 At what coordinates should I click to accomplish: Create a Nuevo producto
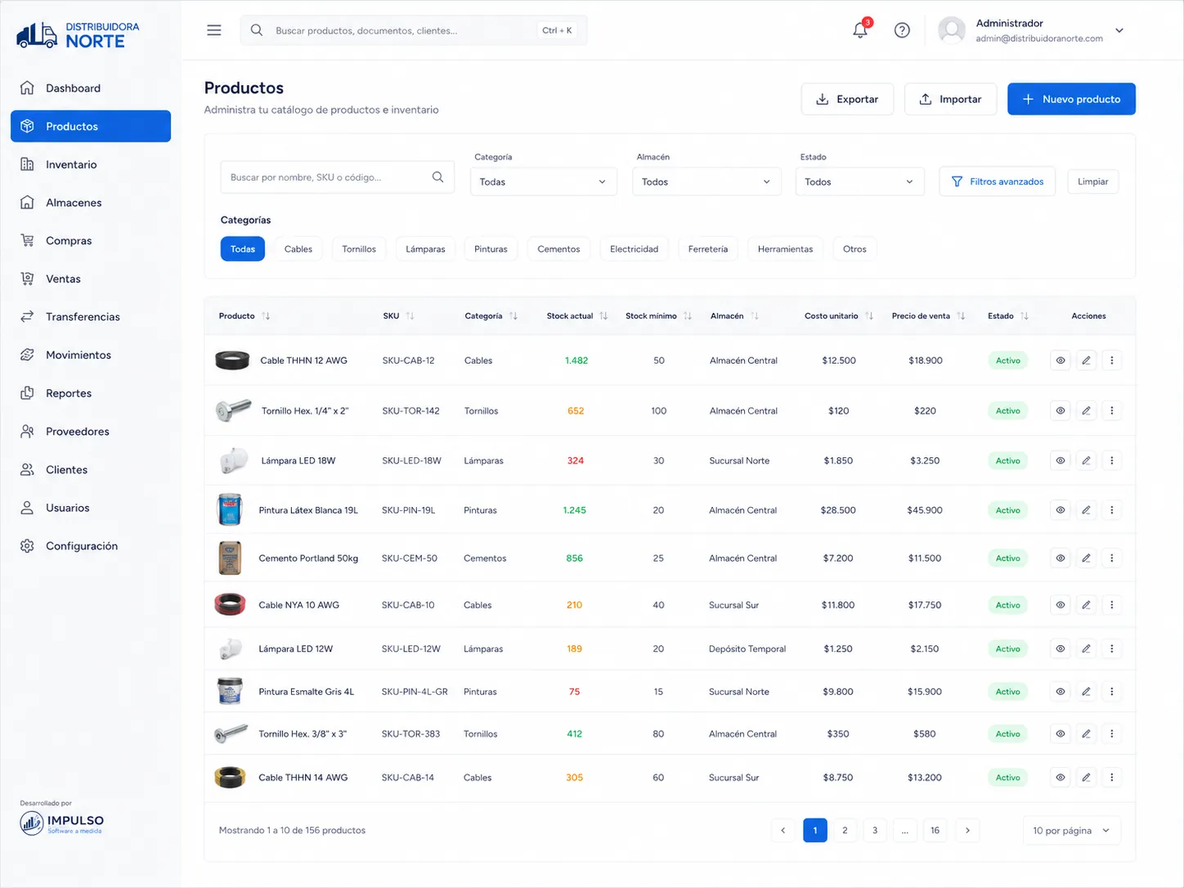[1071, 99]
